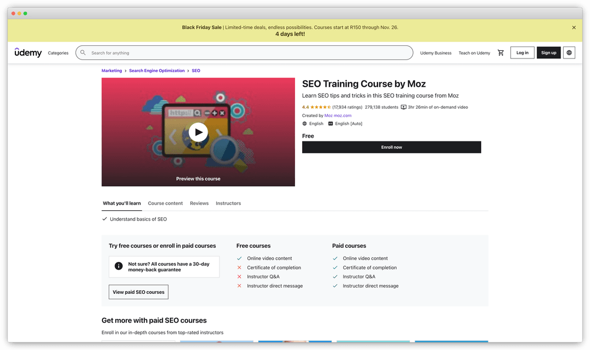Switch to Reviews tab
Image resolution: width=590 pixels, height=350 pixels.
coord(199,203)
